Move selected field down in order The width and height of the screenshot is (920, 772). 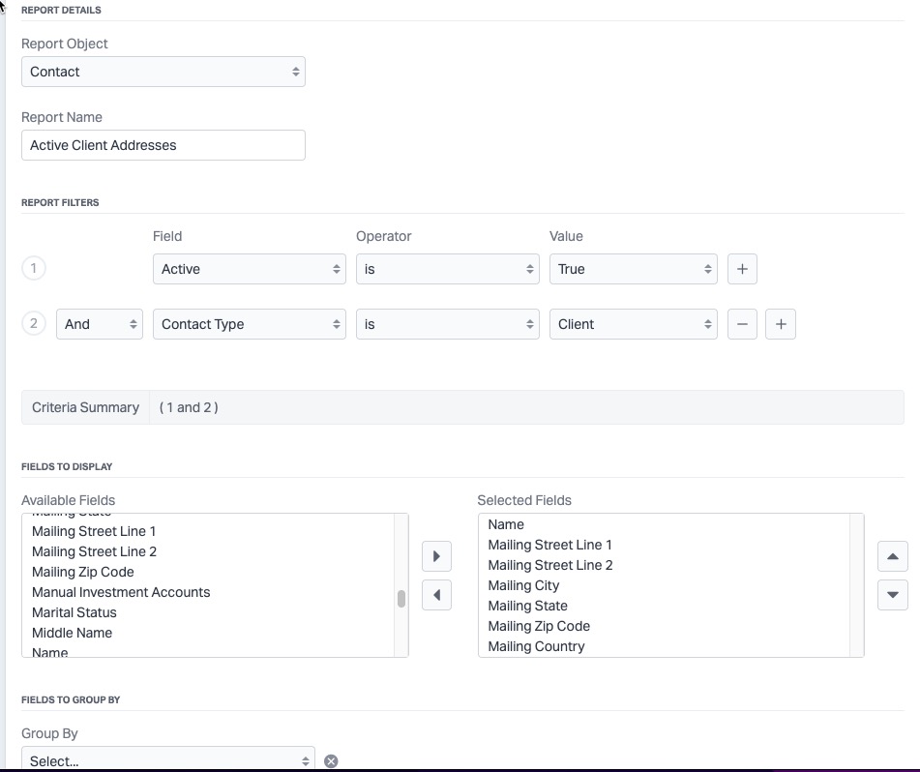[892, 595]
